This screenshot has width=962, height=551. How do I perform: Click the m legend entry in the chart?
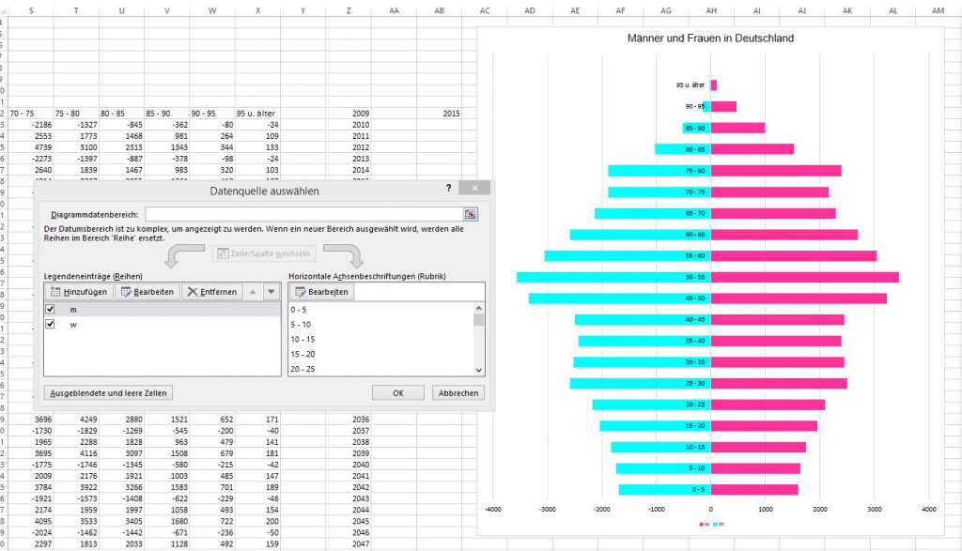pyautogui.click(x=719, y=524)
